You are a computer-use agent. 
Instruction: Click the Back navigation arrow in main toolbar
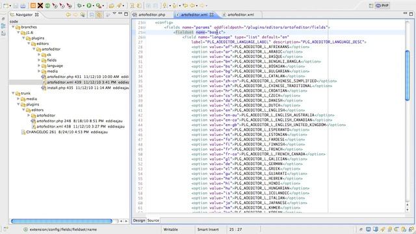(192, 5)
